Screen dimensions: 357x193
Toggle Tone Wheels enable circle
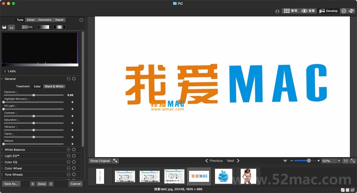(x=74, y=174)
